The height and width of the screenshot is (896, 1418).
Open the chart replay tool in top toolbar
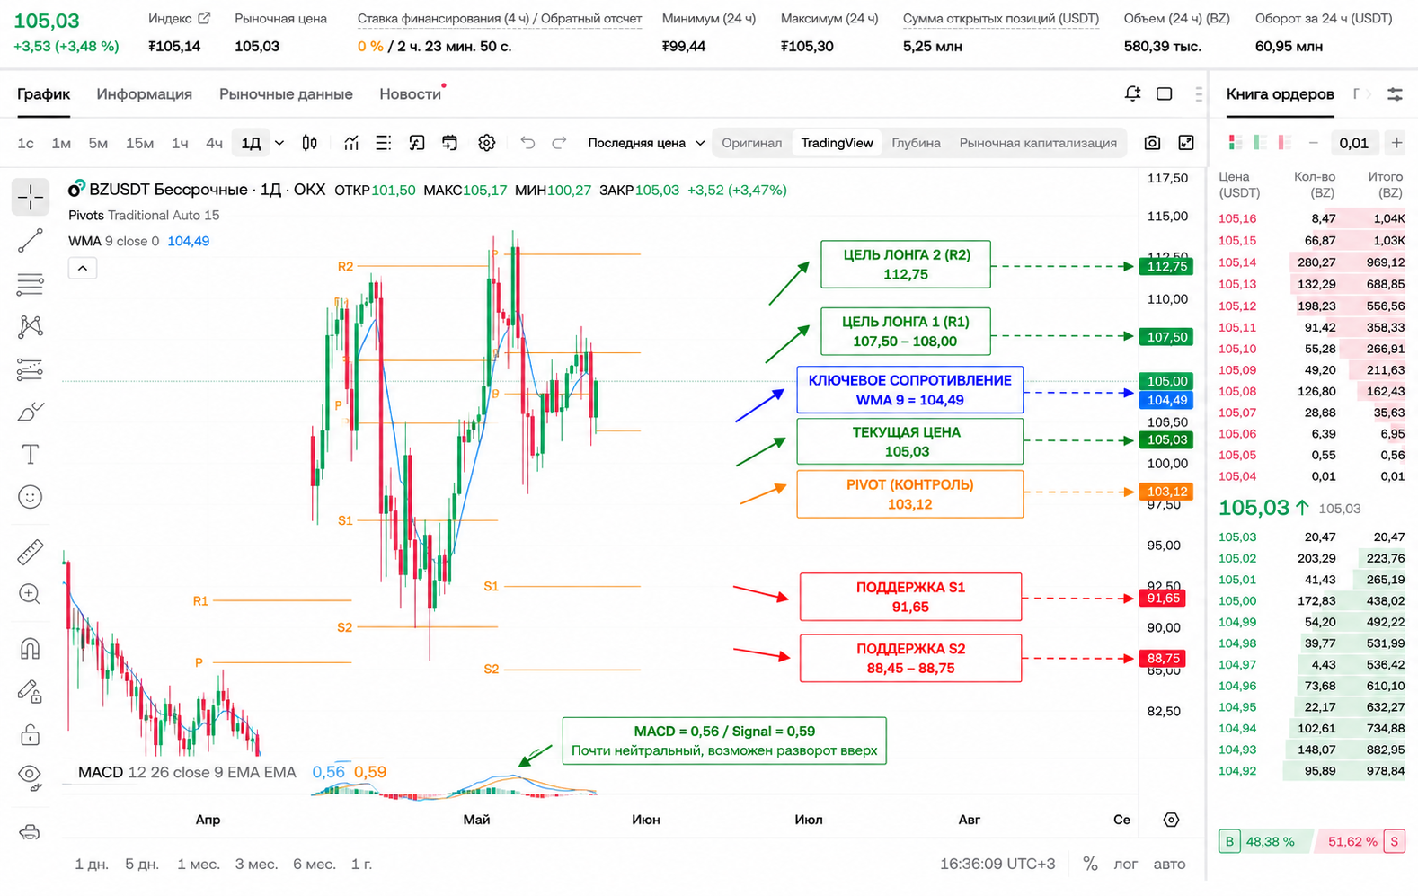coord(417,143)
